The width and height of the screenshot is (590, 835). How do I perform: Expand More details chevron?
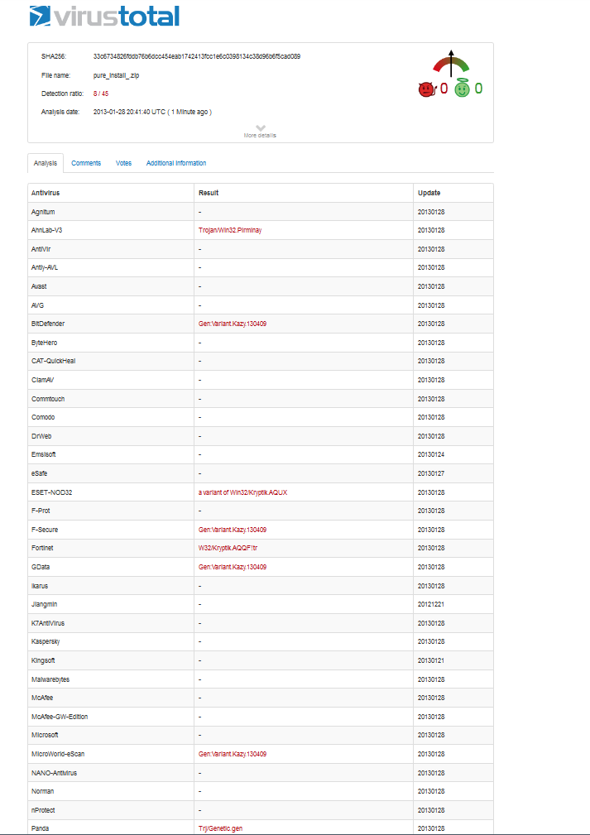click(260, 129)
